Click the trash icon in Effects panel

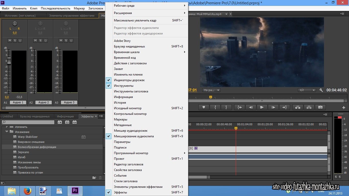click(100, 178)
